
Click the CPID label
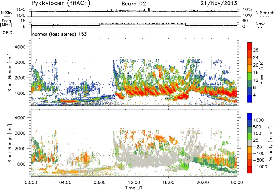[x=8, y=33]
